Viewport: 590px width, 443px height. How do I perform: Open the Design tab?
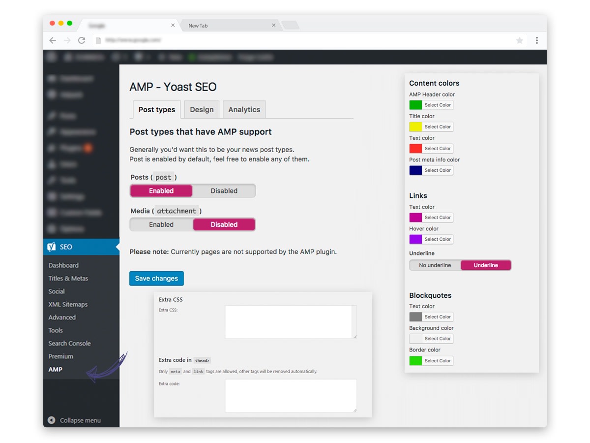(202, 110)
